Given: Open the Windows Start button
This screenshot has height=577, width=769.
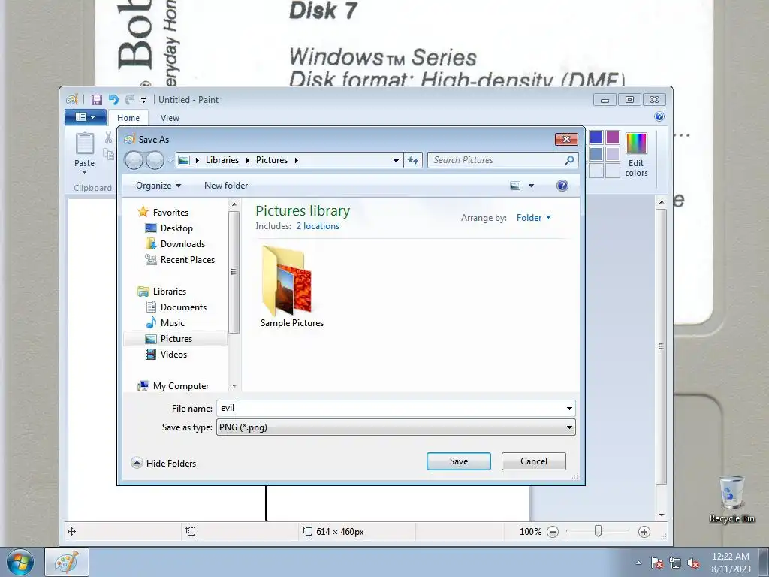Looking at the screenshot, I should (20, 562).
